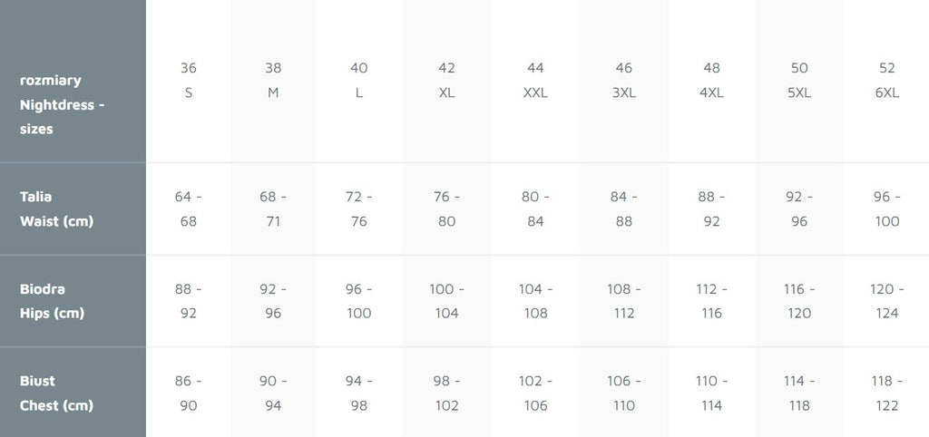Select the Biust Chest (cm) row header
Viewport: 929px width, 437px height.
(x=56, y=393)
